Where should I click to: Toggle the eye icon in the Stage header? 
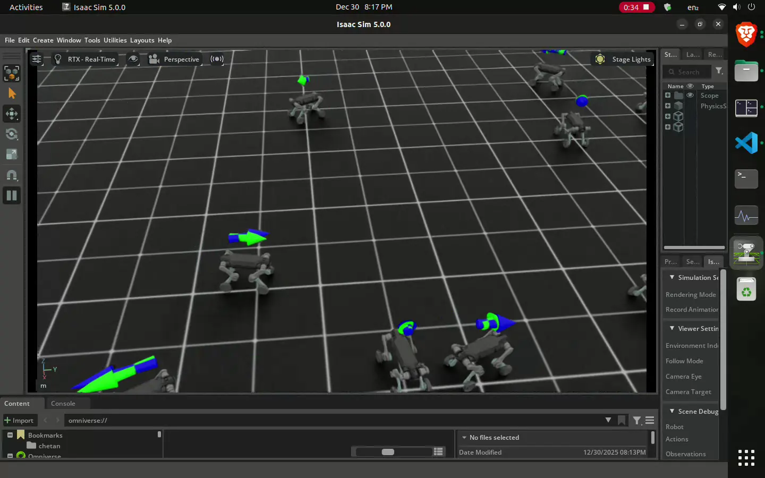(690, 86)
